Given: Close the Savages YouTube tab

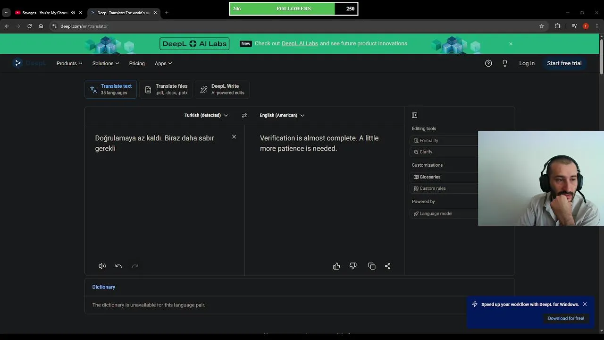Looking at the screenshot, I should [x=80, y=13].
